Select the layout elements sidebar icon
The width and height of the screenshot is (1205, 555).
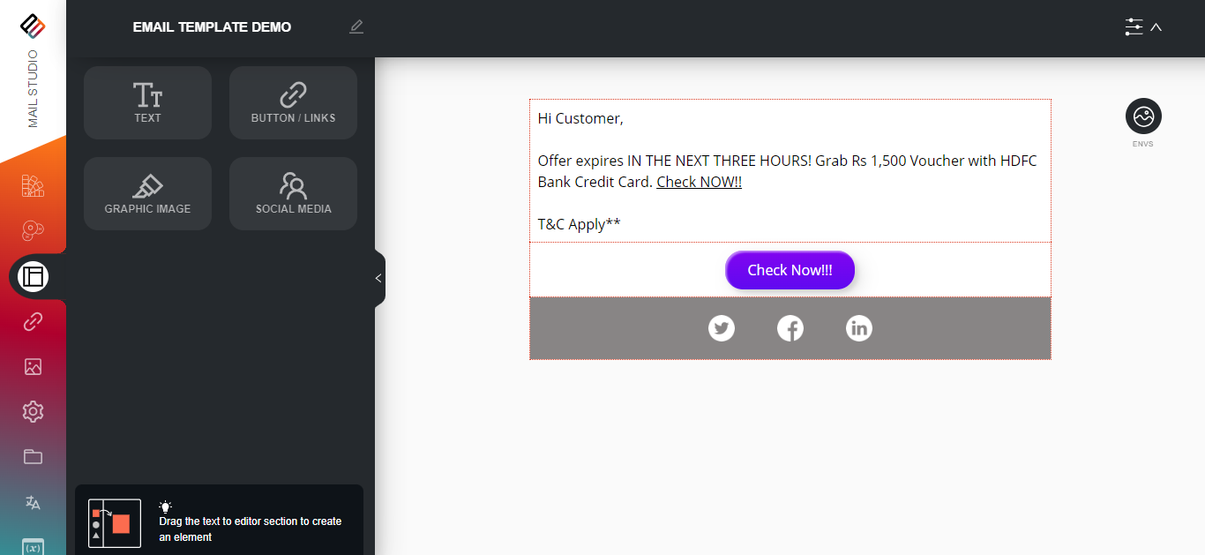[x=33, y=277]
